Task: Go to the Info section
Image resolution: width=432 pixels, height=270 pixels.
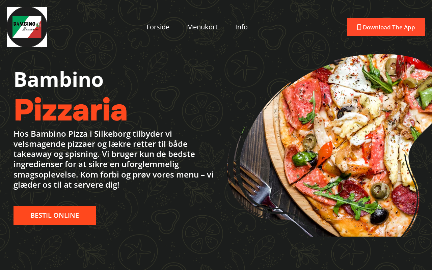Action: coord(241,27)
